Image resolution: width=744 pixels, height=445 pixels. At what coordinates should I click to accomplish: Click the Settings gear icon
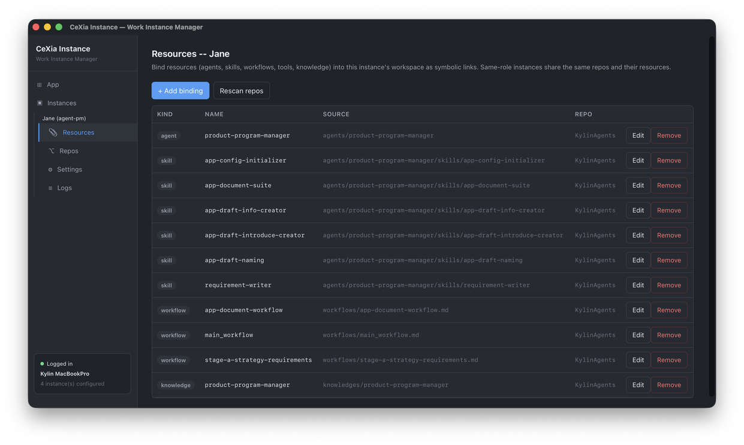tap(50, 170)
